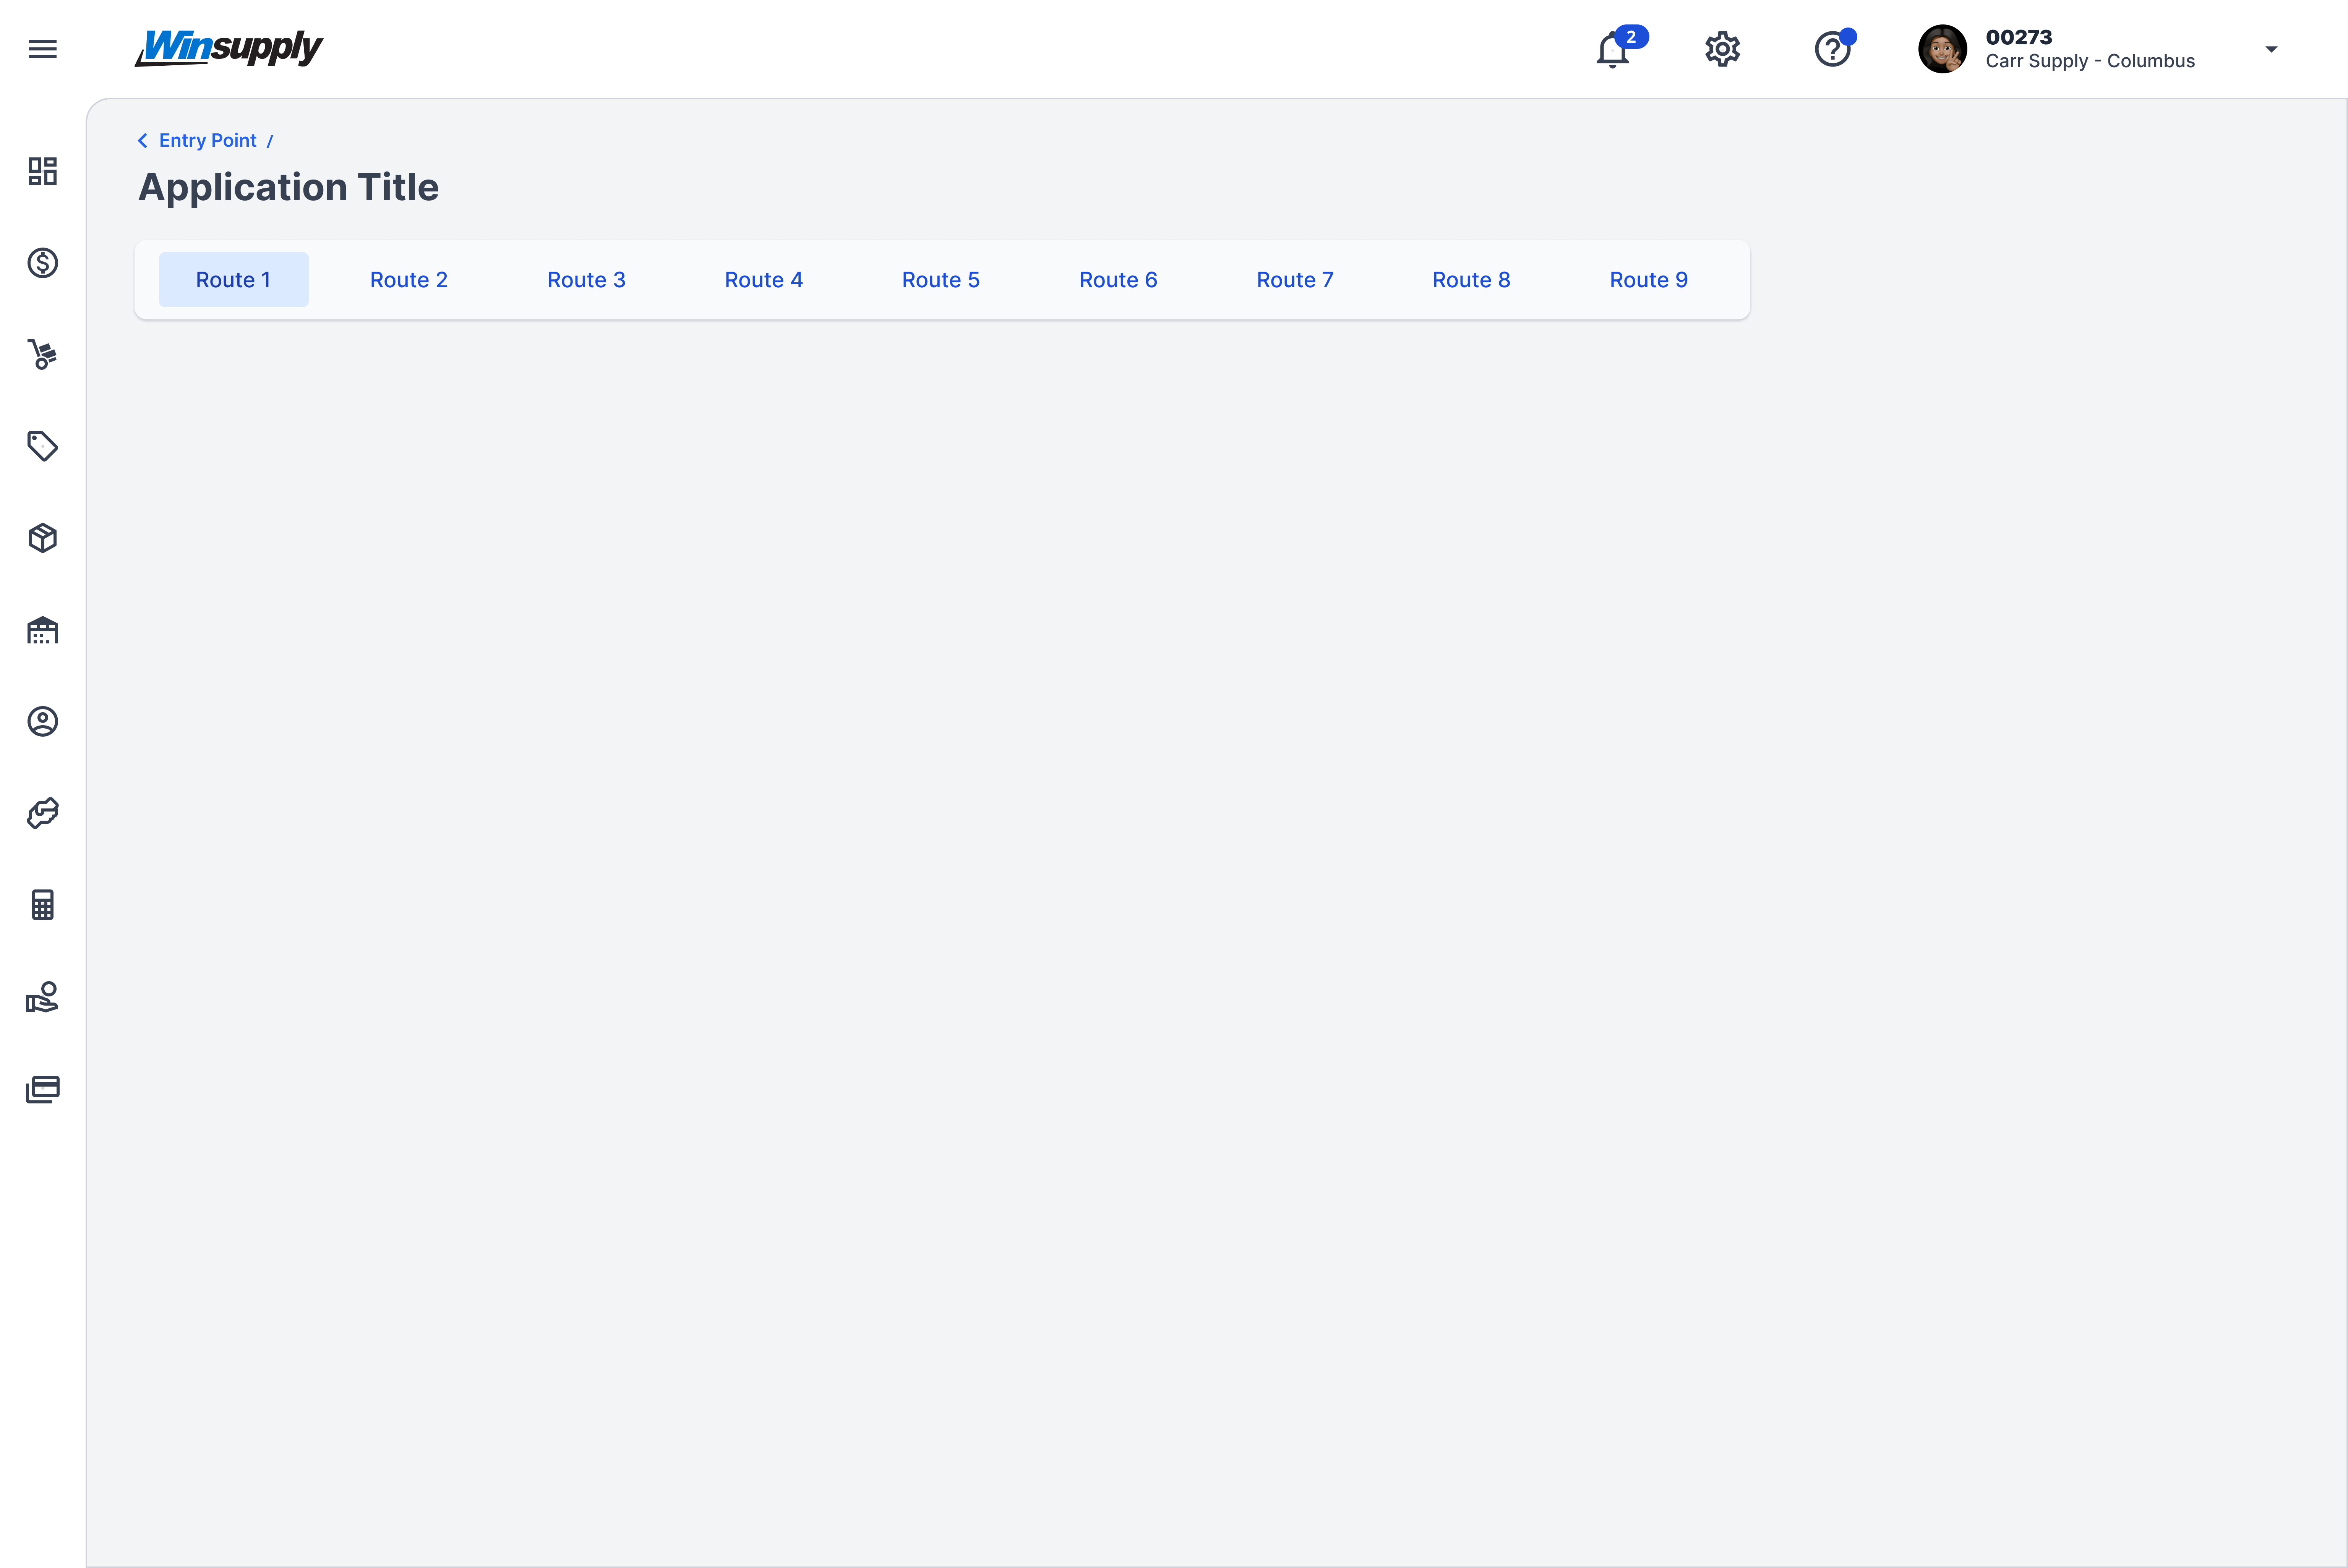The image size is (2348, 1568).
Task: Click the dashboard grid sidebar icon
Action: click(x=42, y=171)
